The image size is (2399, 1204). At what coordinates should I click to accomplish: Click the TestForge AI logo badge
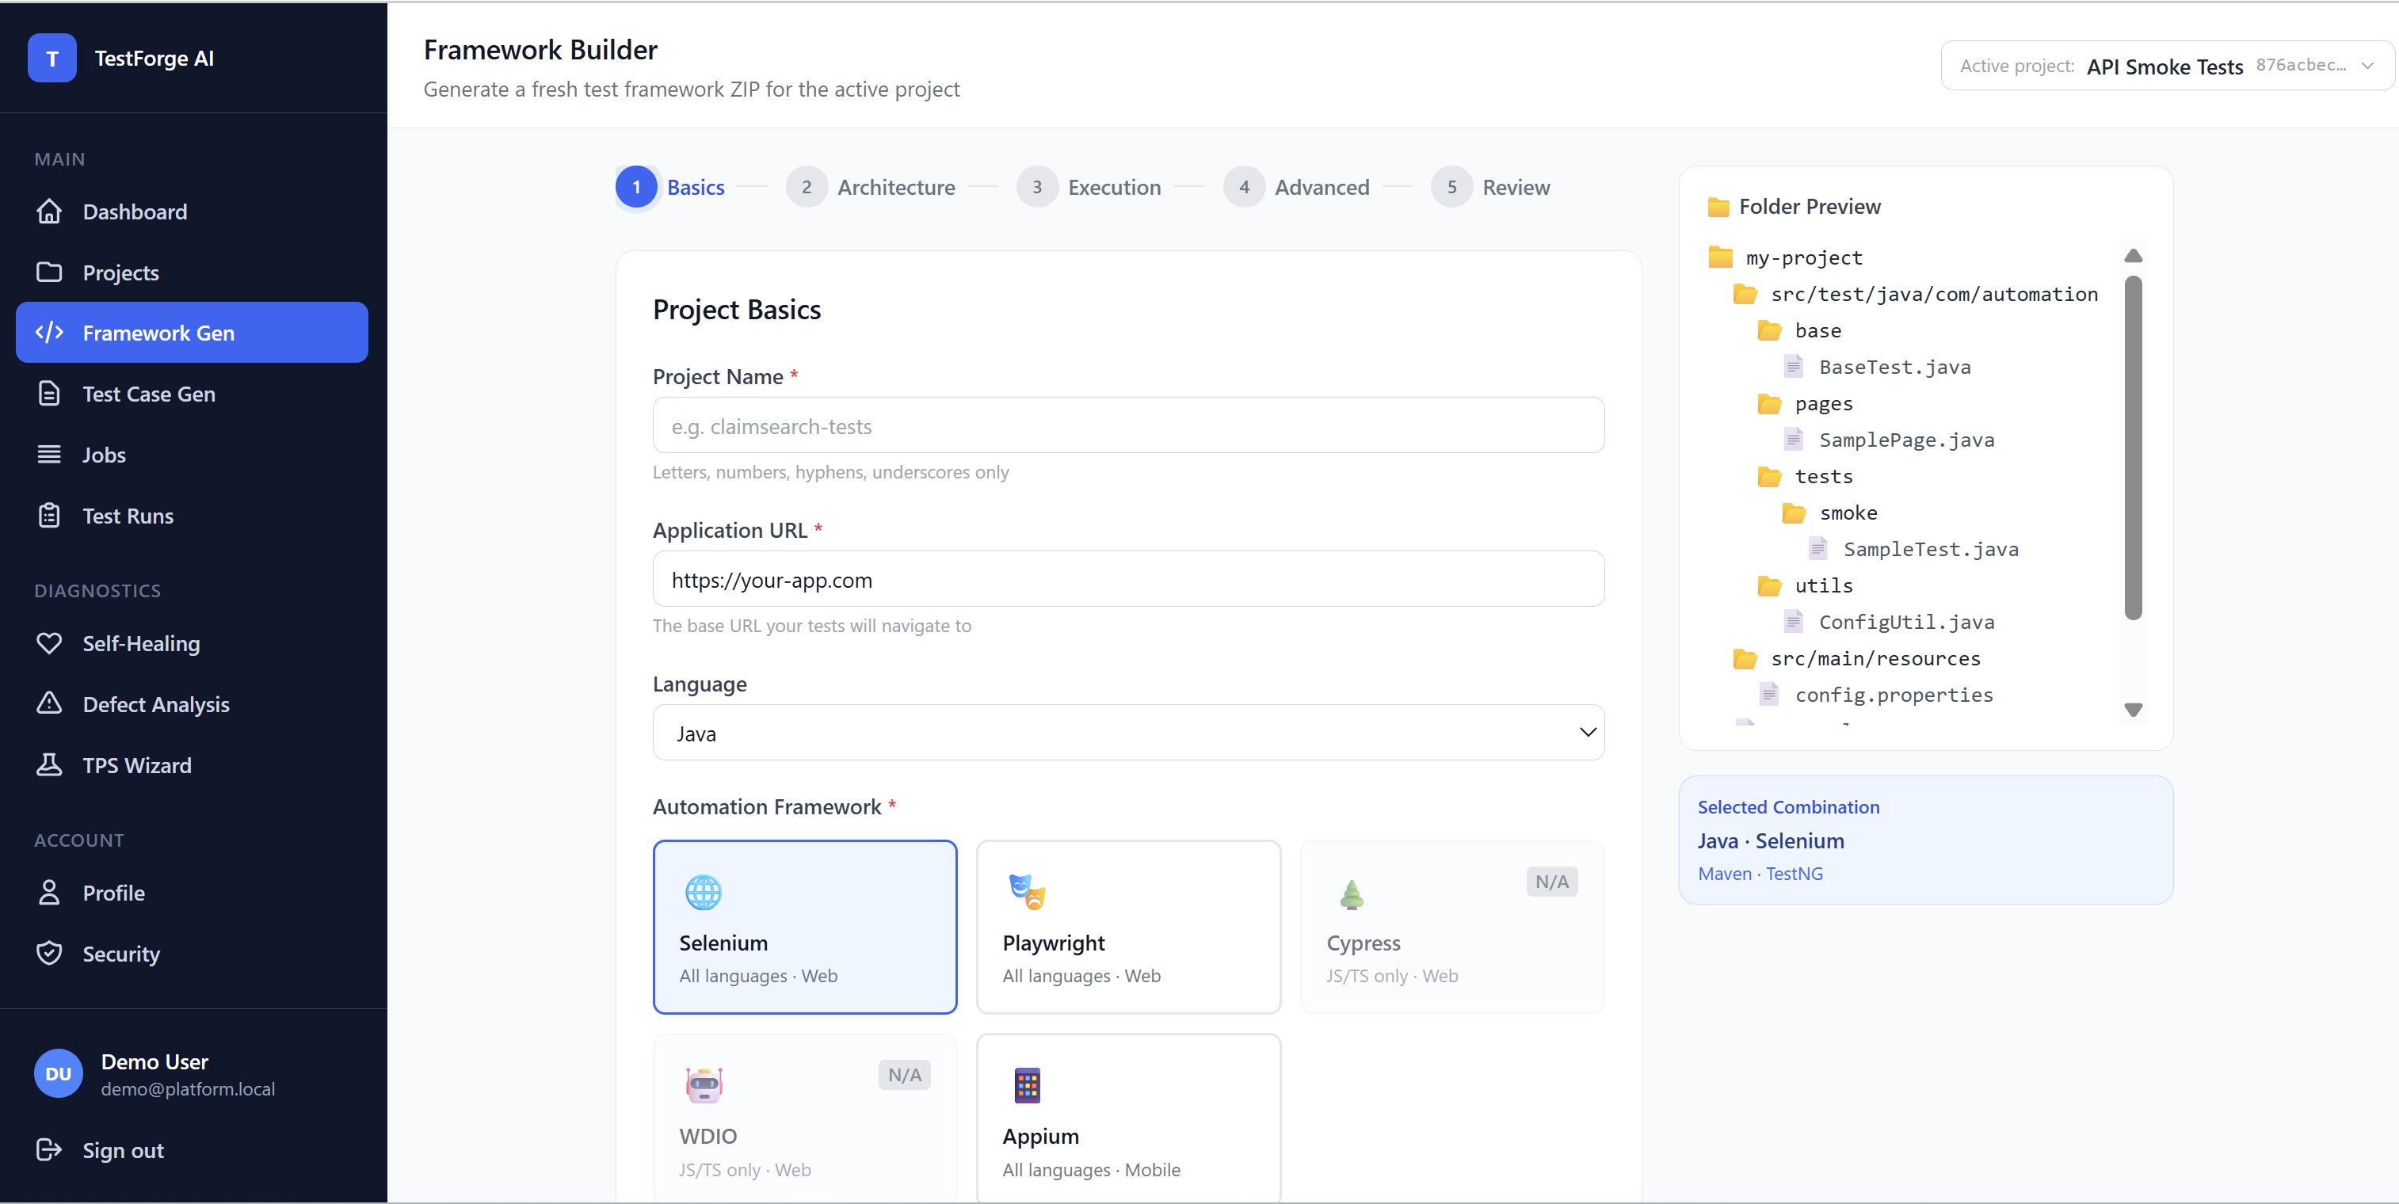coord(52,58)
